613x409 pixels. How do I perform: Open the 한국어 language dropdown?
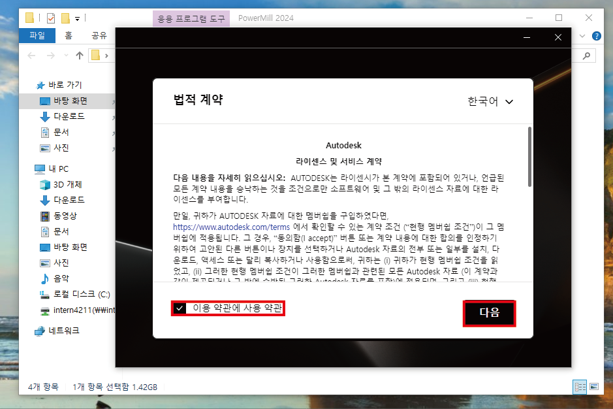pyautogui.click(x=490, y=101)
